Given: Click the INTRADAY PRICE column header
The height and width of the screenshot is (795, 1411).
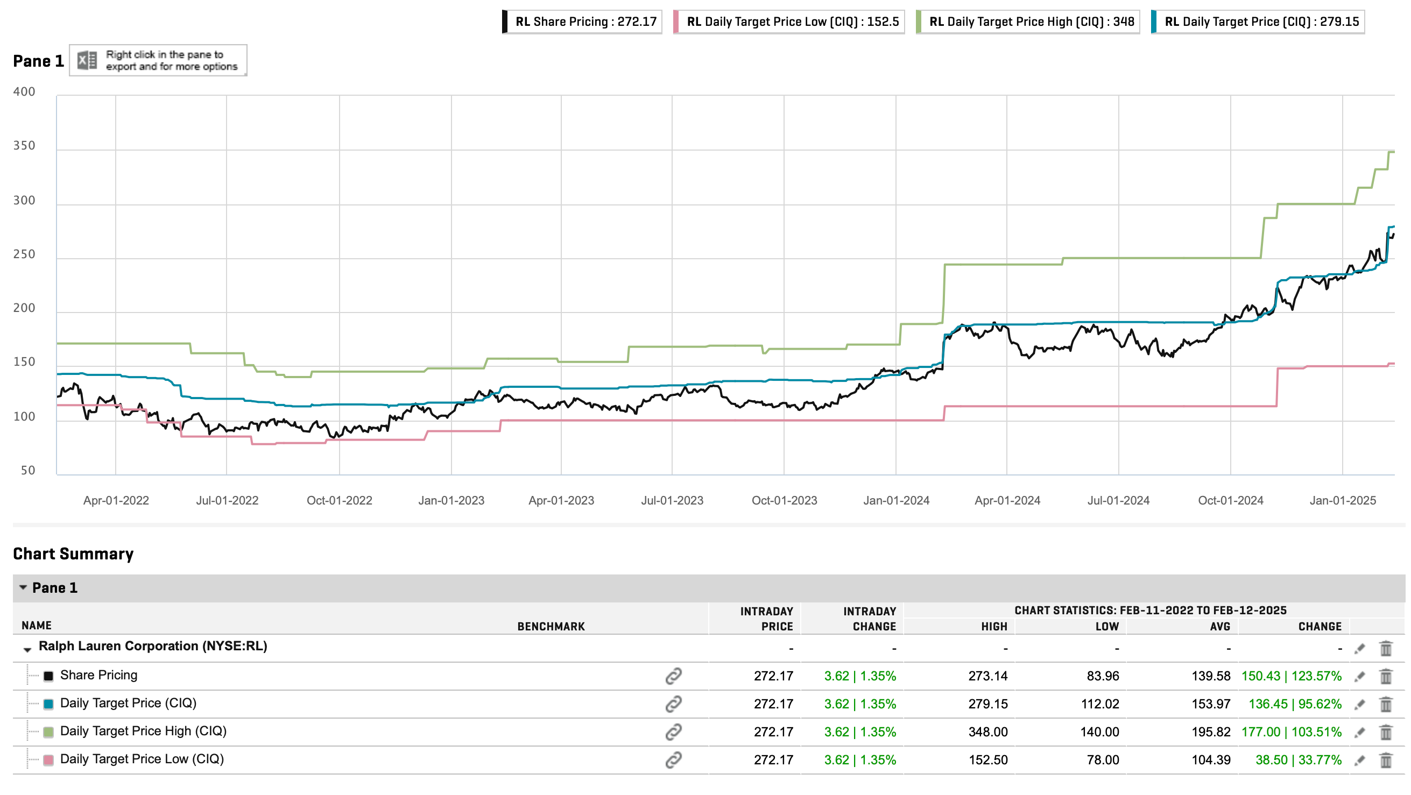Looking at the screenshot, I should [766, 619].
